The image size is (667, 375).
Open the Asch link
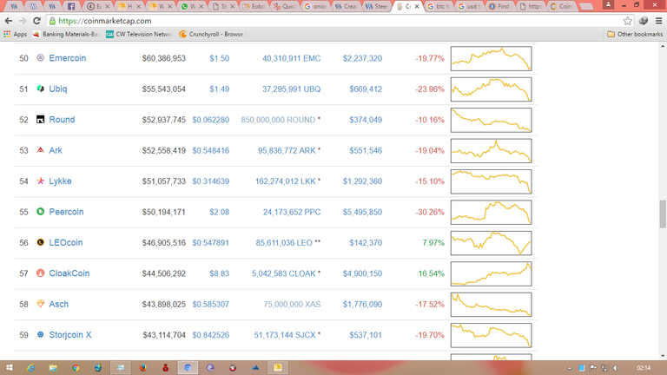click(58, 304)
